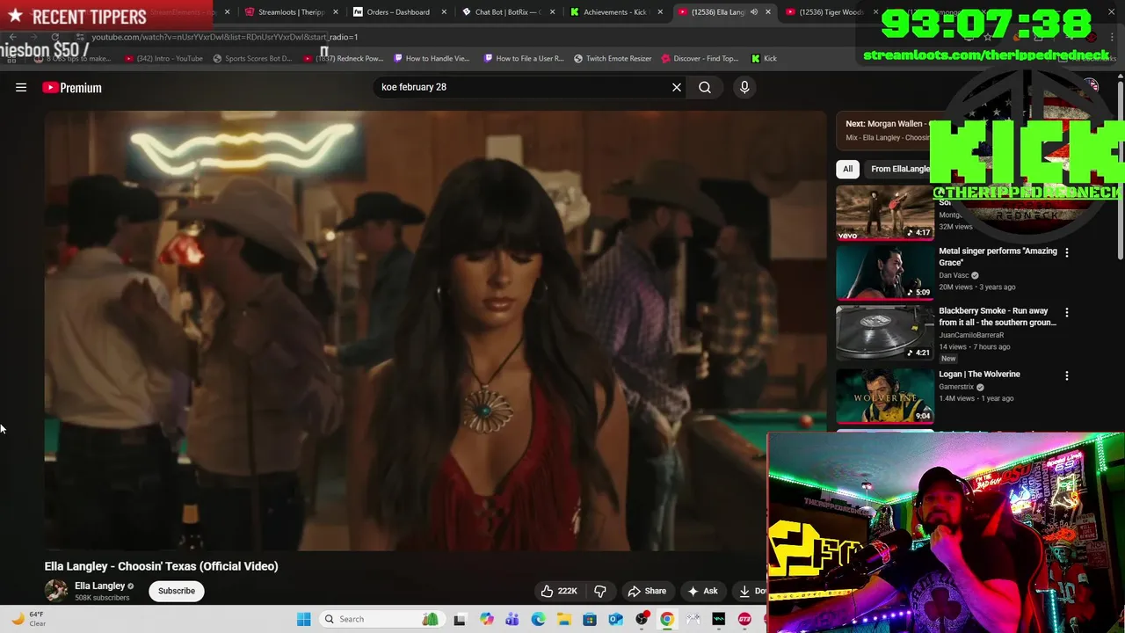
Task: Open the Sports Scores Bot bookmark
Action: [x=251, y=58]
